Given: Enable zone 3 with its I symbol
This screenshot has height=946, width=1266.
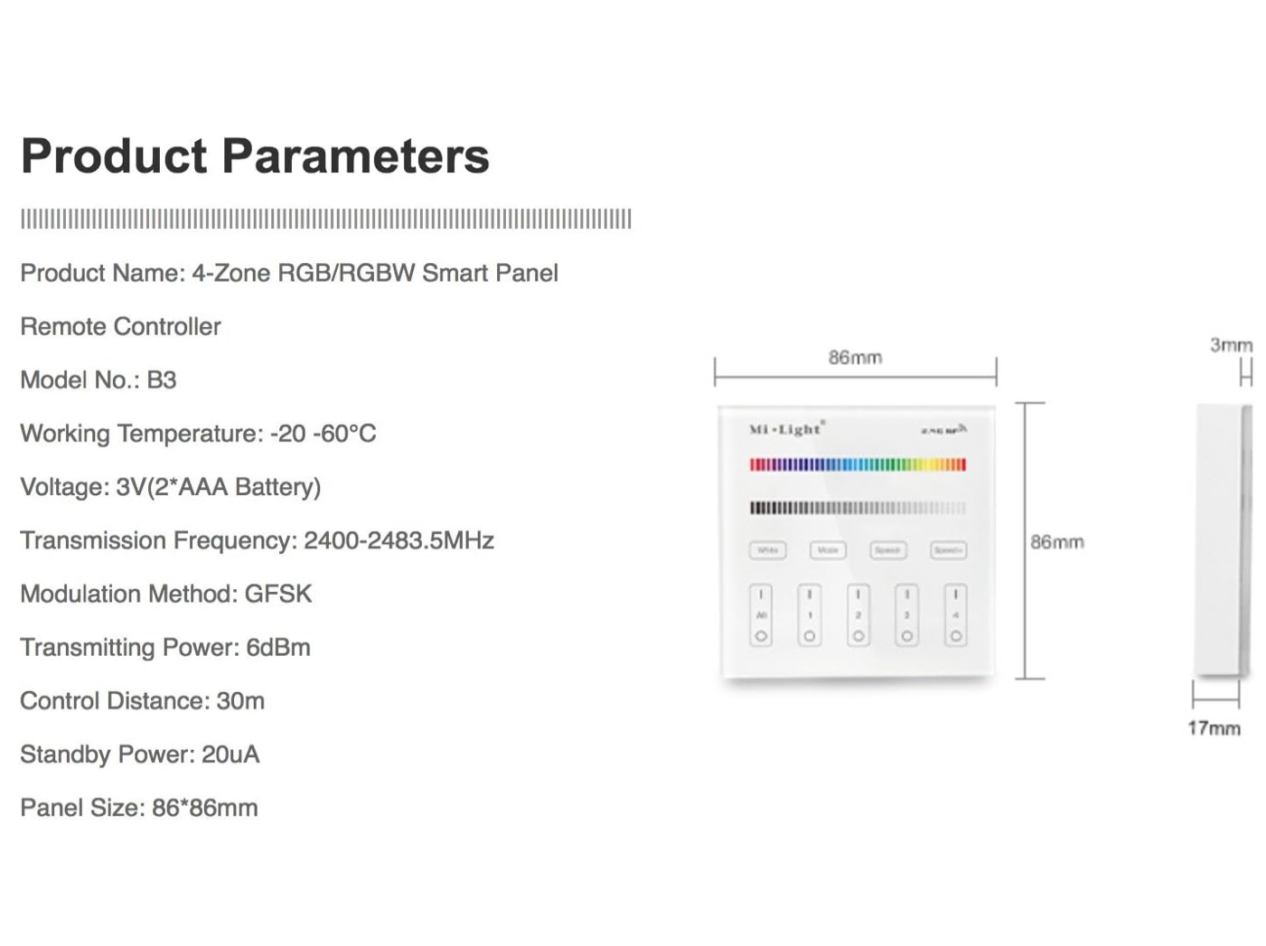Looking at the screenshot, I should pos(906,595).
